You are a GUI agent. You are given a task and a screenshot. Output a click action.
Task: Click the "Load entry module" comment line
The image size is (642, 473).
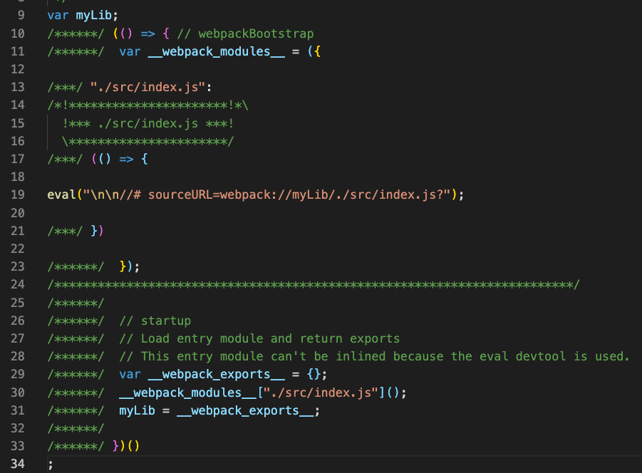click(x=259, y=338)
